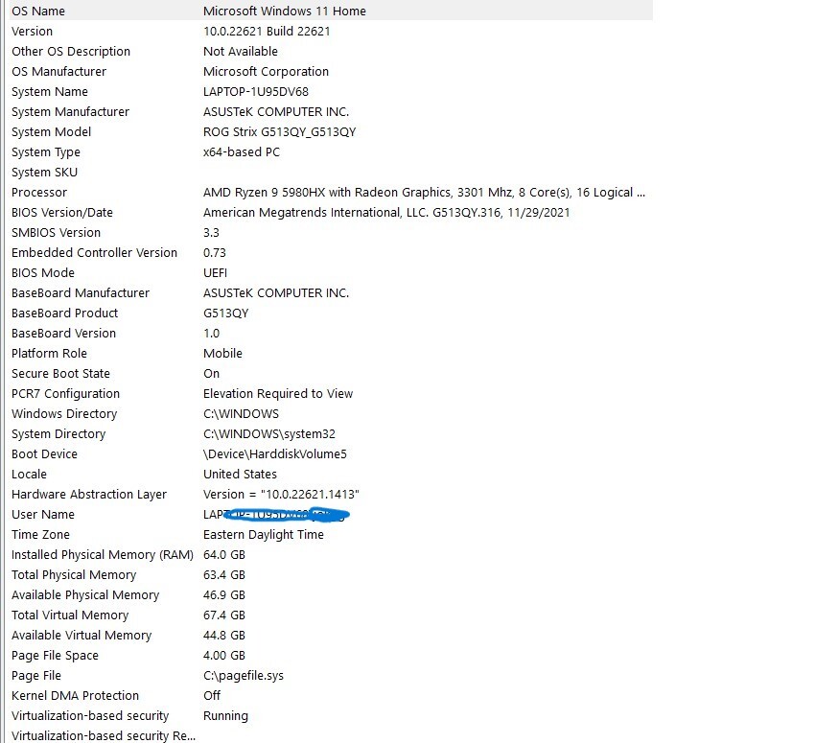This screenshot has height=743, width=815.
Task: Select the System Name row label
Action: coord(49,92)
